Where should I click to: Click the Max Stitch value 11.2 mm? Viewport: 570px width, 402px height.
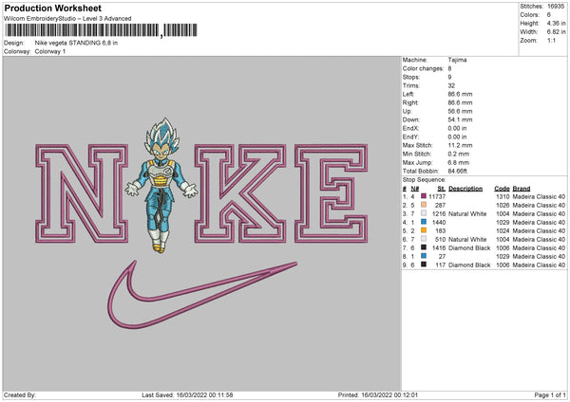pos(460,145)
